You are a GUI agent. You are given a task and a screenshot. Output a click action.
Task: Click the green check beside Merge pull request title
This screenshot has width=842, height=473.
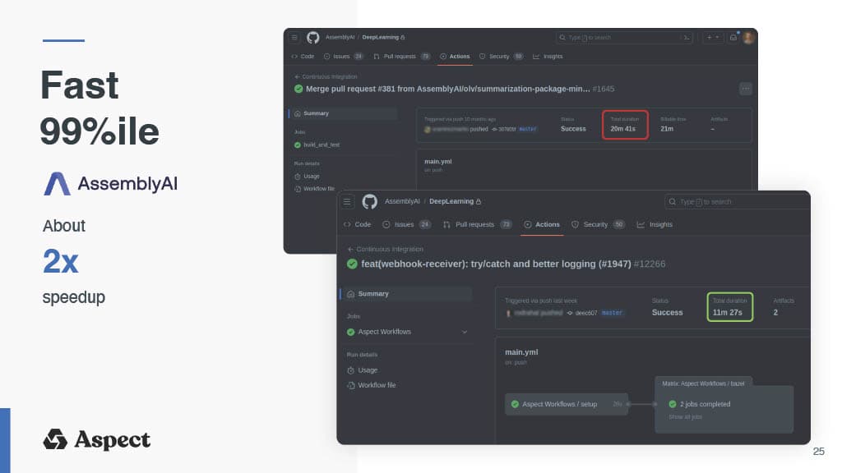pos(298,89)
